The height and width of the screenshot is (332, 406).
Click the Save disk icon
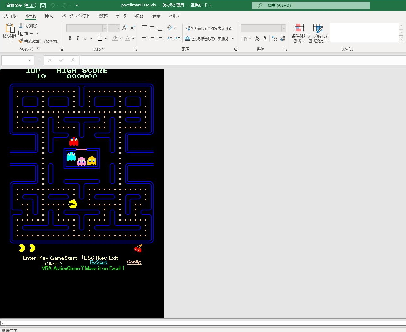coord(43,5)
